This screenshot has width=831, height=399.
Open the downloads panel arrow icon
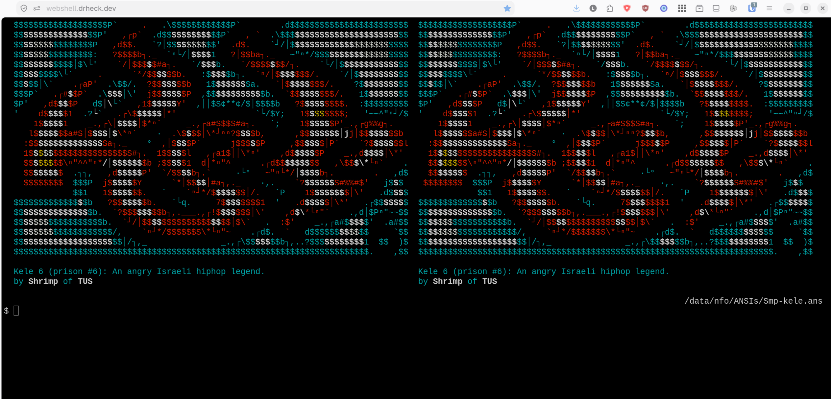pyautogui.click(x=576, y=8)
